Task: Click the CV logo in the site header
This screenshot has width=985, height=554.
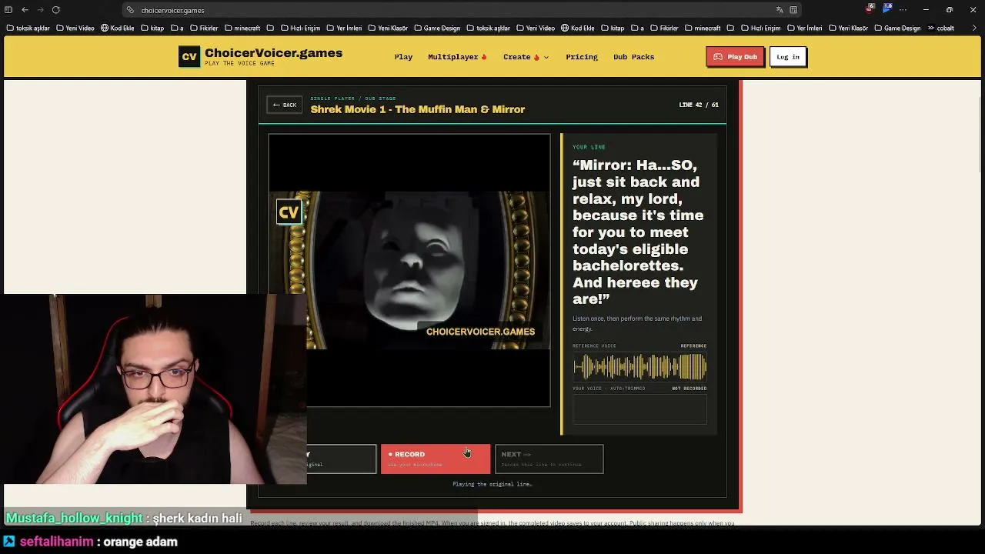Action: click(x=189, y=57)
